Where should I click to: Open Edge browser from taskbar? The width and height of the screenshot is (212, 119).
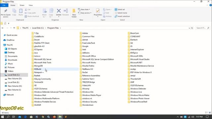25,117
